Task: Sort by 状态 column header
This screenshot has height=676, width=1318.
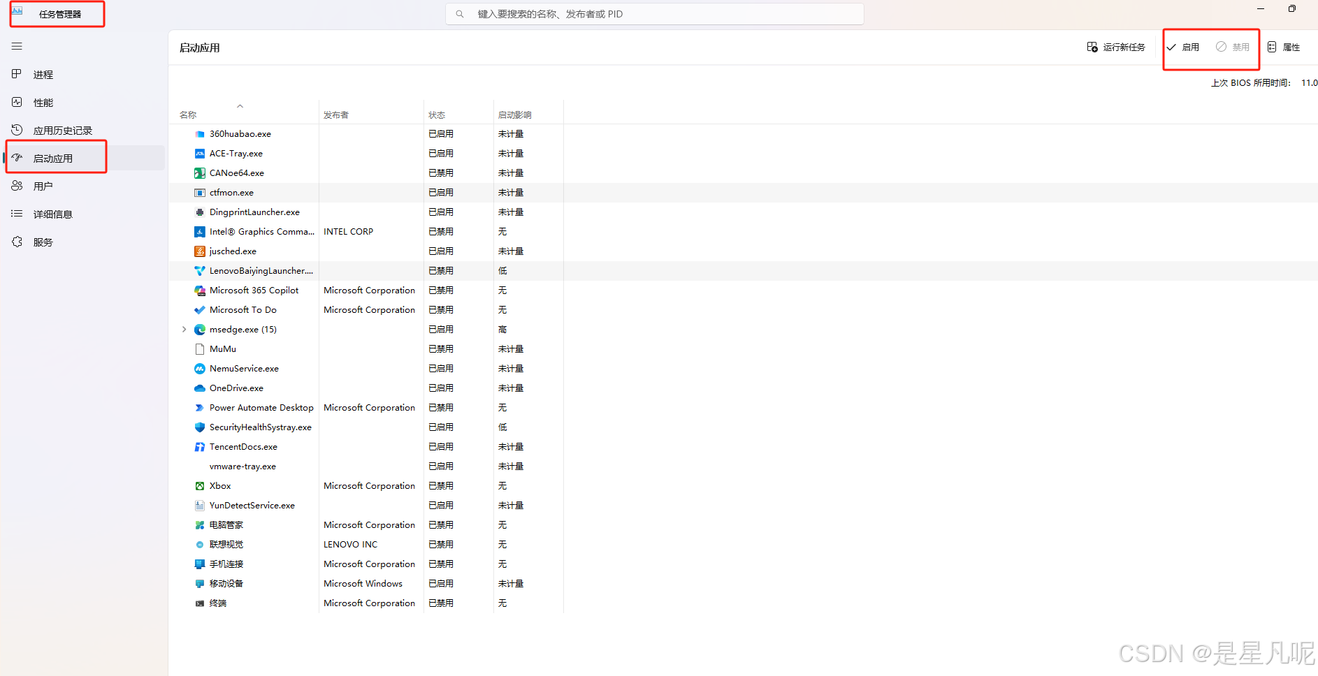Action: coord(437,115)
